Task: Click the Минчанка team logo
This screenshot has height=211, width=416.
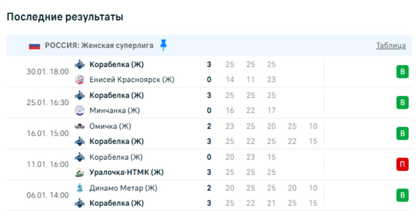Action: tap(80, 111)
